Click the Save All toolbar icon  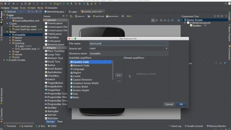[x=5, y=4]
